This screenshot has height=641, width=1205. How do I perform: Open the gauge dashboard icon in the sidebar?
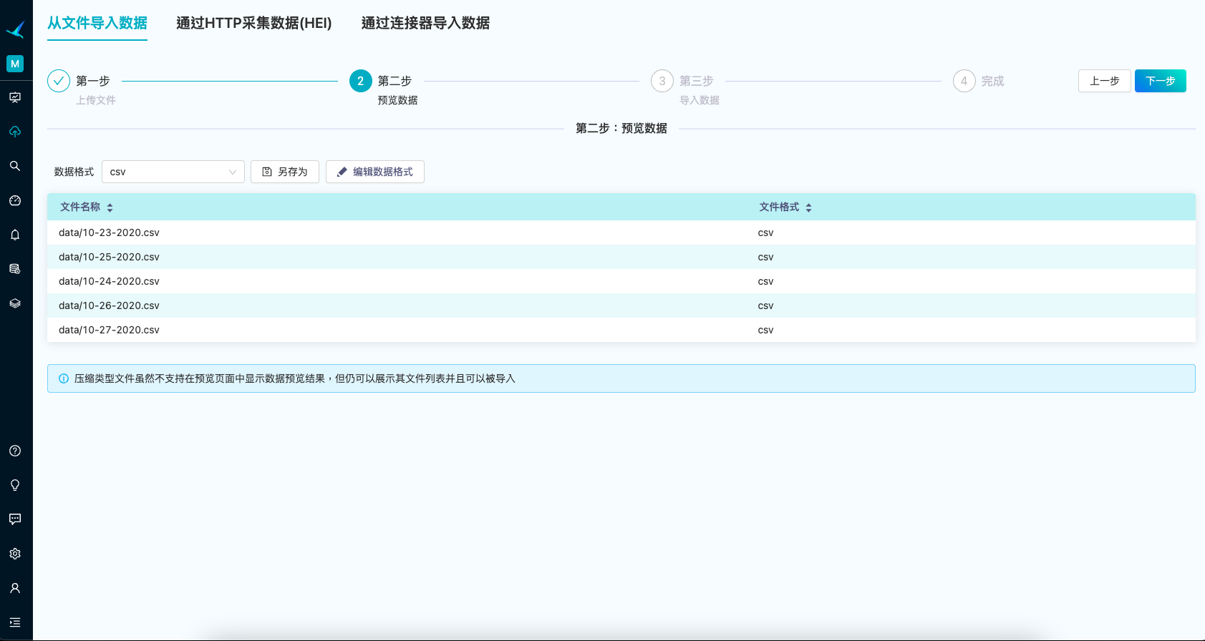(x=15, y=200)
